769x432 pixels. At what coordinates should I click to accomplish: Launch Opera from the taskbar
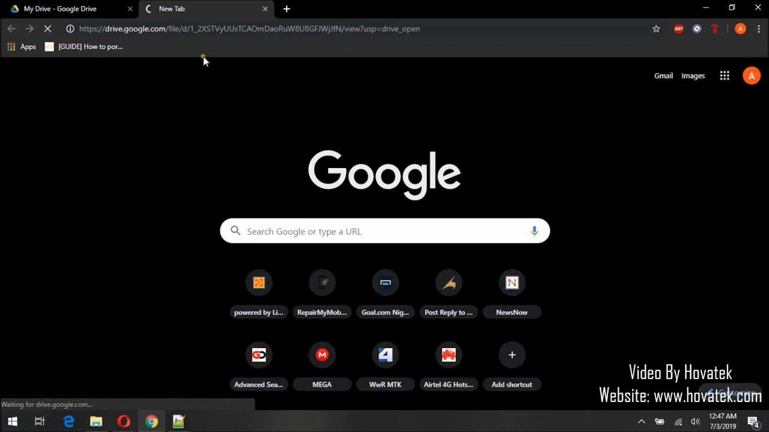(x=124, y=421)
